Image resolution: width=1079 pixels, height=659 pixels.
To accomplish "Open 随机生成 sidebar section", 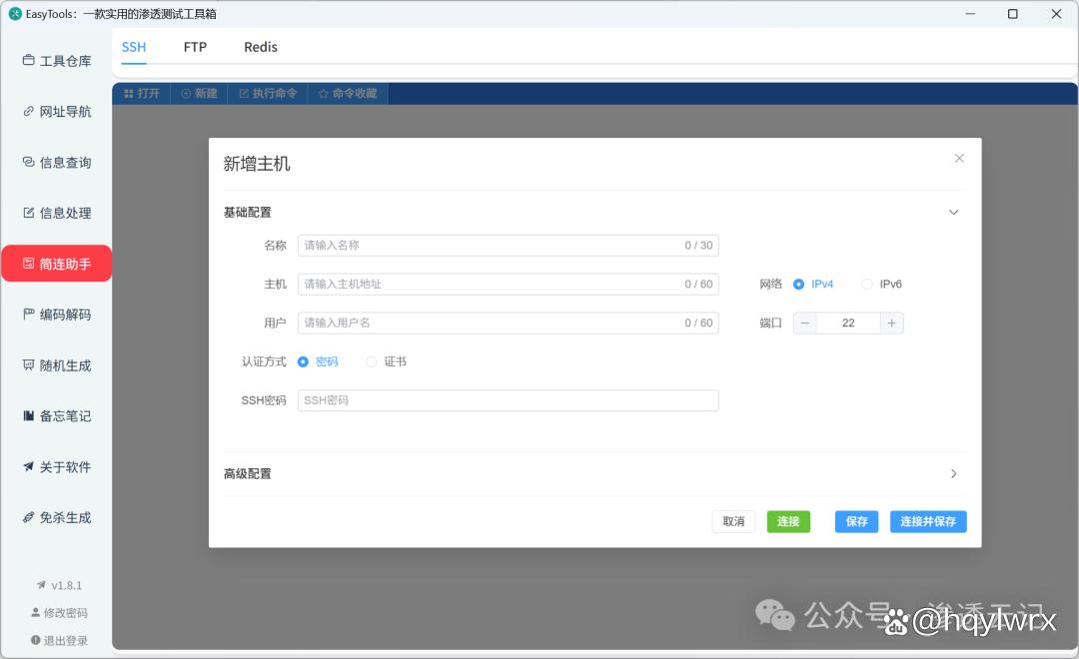I will [56, 365].
